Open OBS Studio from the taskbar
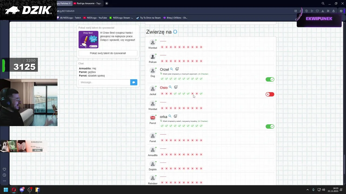 pyautogui.click(x=30, y=190)
